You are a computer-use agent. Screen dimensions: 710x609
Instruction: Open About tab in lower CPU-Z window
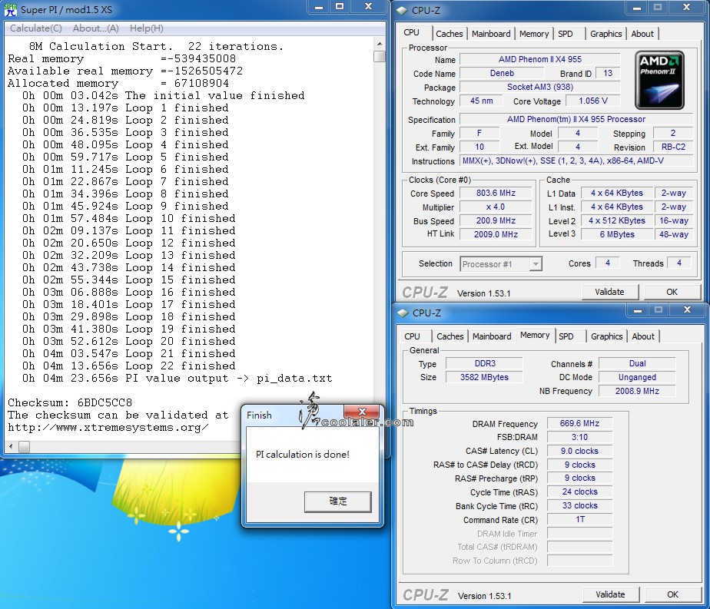click(x=643, y=336)
